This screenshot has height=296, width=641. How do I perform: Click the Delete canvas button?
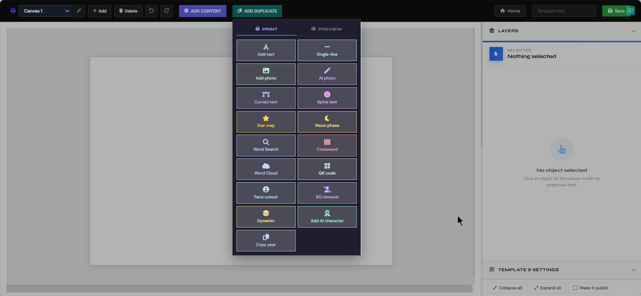[128, 11]
